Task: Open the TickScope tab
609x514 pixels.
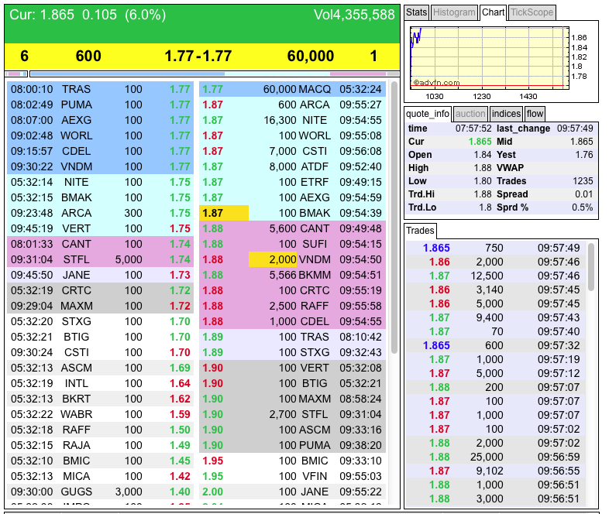Action: click(532, 12)
